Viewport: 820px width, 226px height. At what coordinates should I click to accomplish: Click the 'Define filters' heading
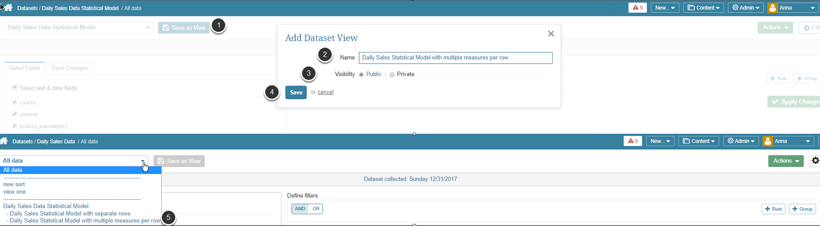[302, 195]
